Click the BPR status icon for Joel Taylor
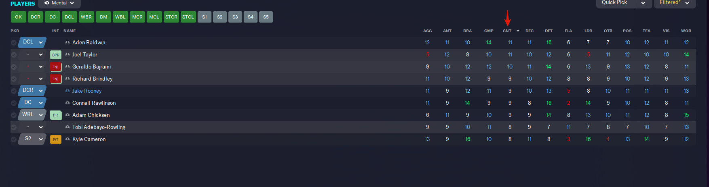The image size is (709, 187). 56,55
